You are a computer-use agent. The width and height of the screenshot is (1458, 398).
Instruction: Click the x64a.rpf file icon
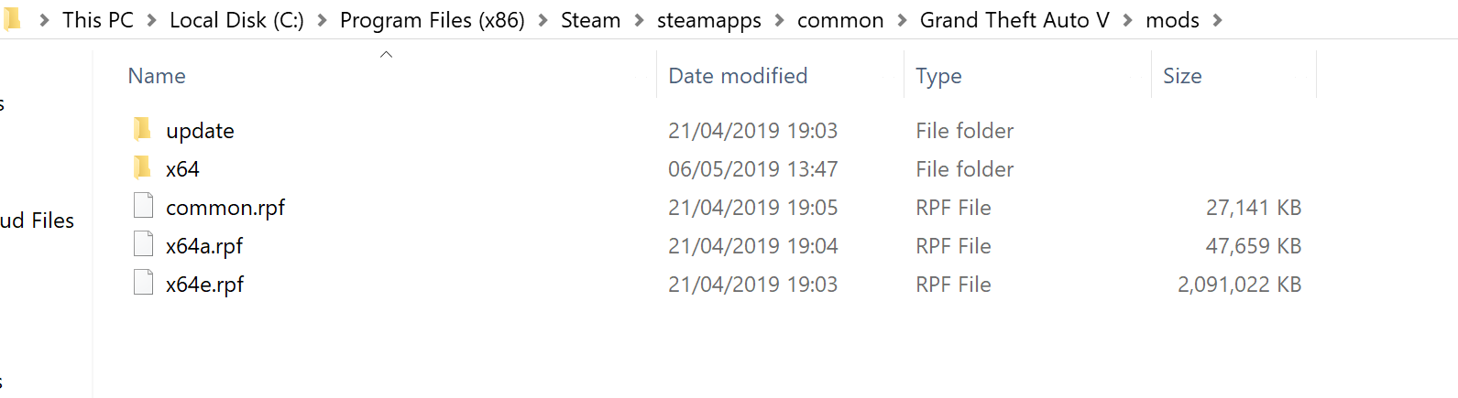[x=143, y=245]
